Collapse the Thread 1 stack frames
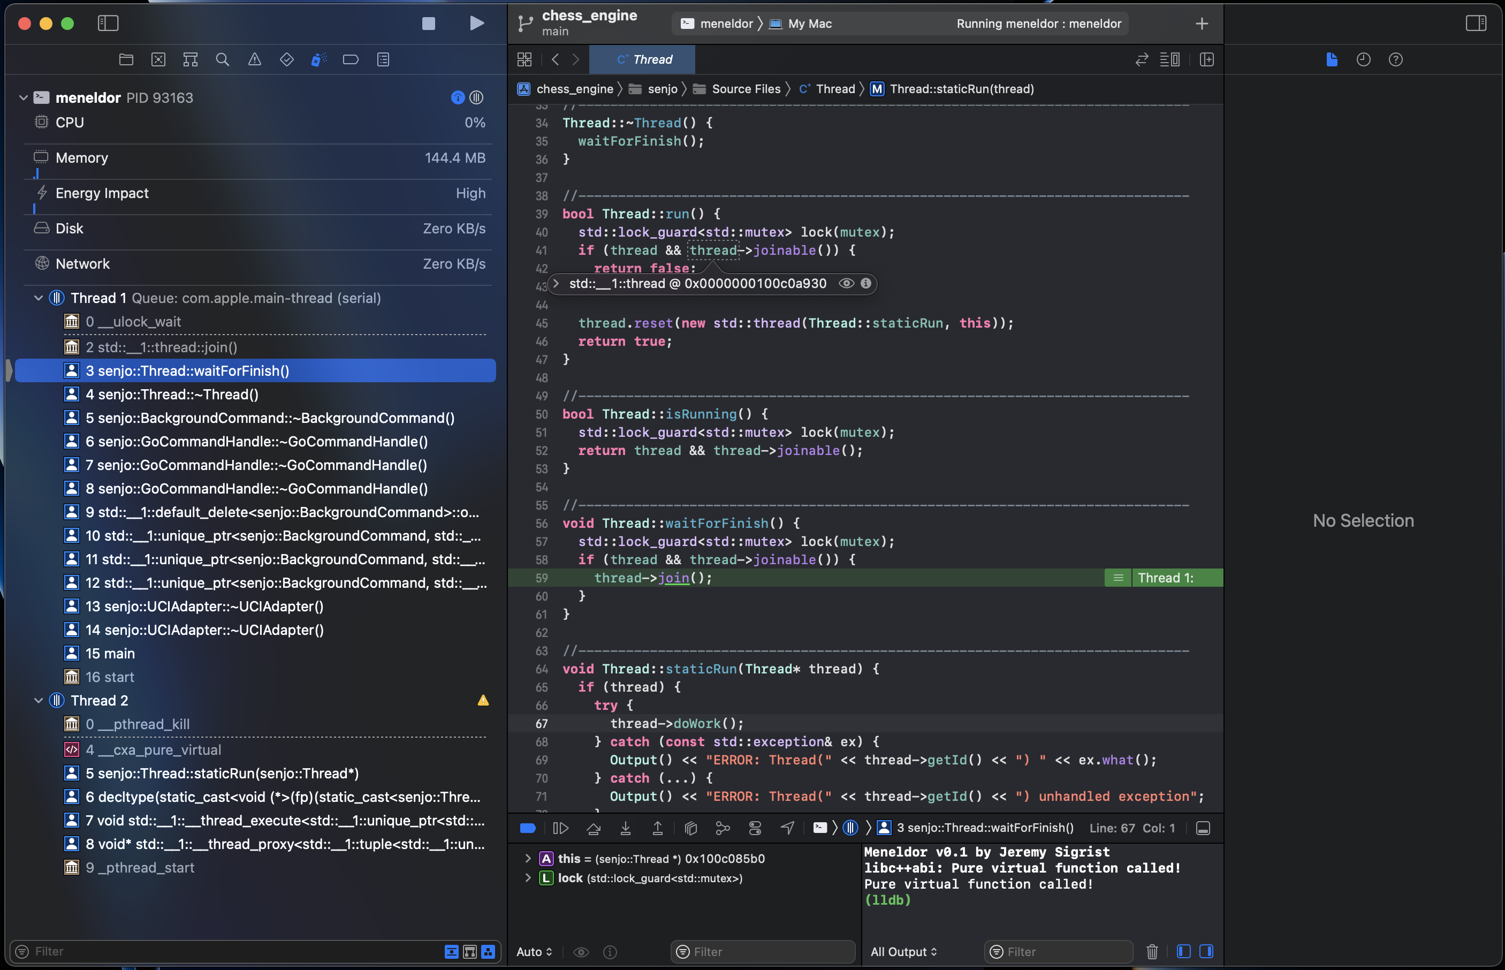 (x=39, y=298)
